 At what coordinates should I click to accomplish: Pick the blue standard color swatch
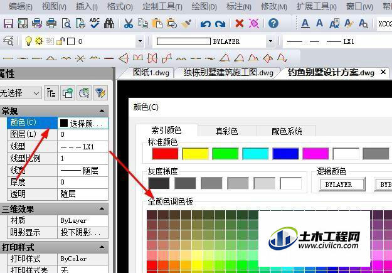pos(285,154)
